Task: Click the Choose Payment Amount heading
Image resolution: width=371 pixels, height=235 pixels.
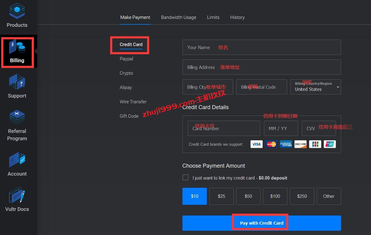Action: click(x=214, y=166)
